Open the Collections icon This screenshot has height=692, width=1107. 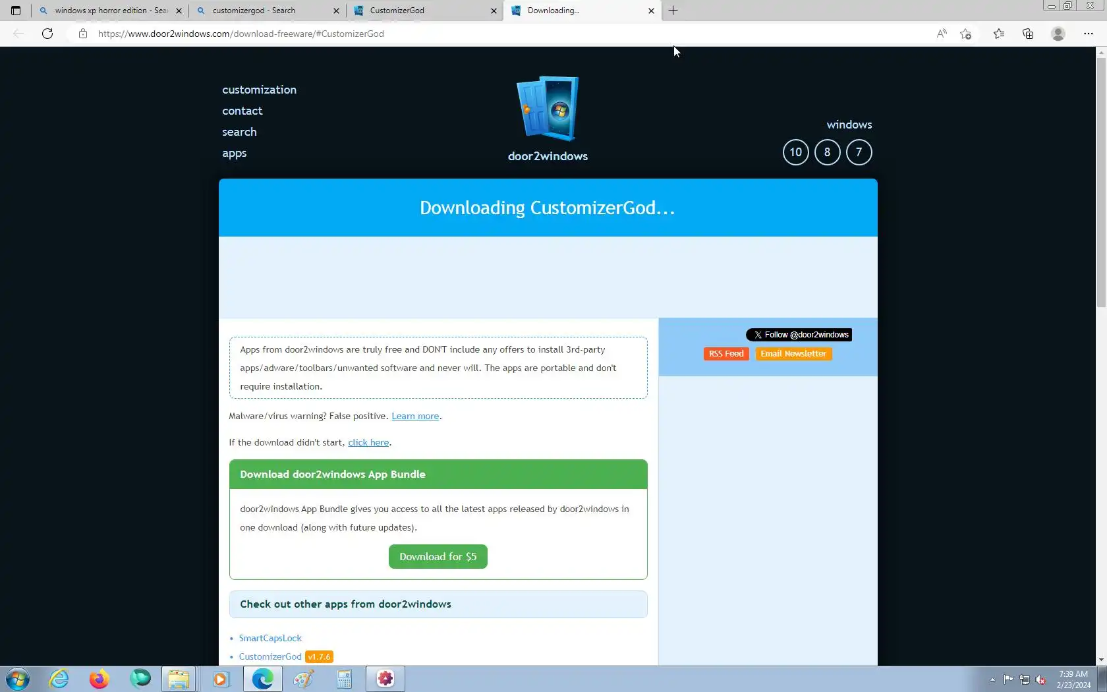(1028, 34)
